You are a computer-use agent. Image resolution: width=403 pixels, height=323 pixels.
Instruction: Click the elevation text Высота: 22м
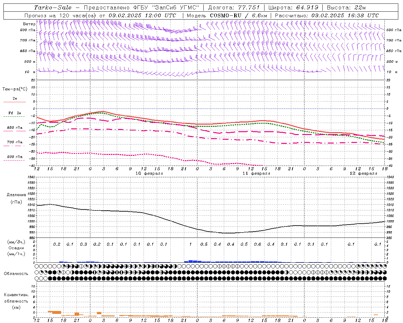tap(346, 8)
